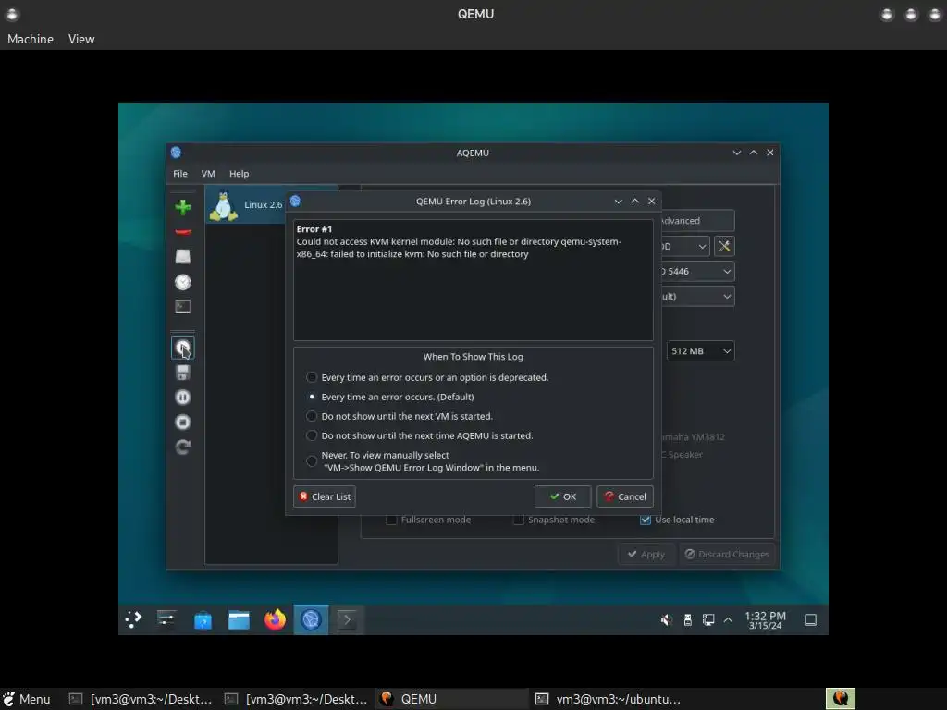
Task: Click the red minus Delete VM icon
Action: 183,232
